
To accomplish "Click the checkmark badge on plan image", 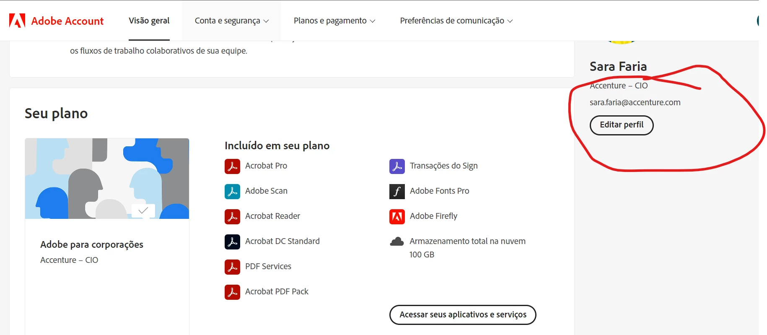I will pos(143,210).
